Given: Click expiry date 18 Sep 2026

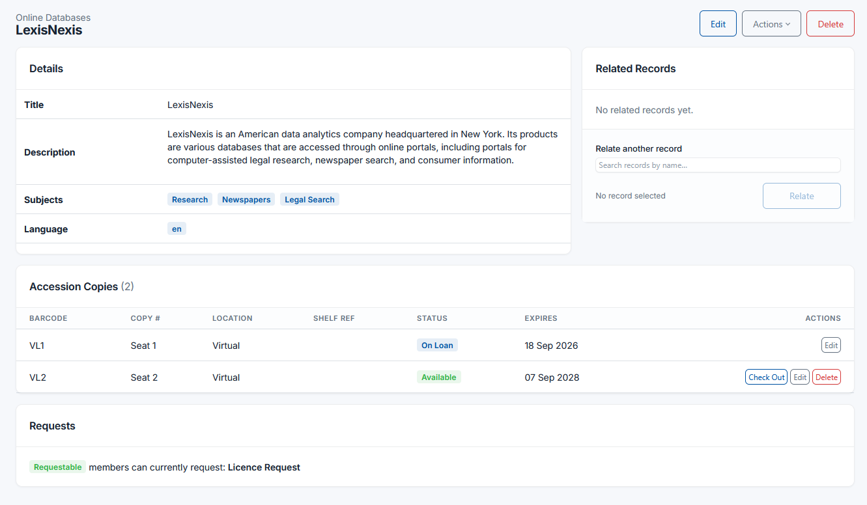Looking at the screenshot, I should pyautogui.click(x=551, y=346).
